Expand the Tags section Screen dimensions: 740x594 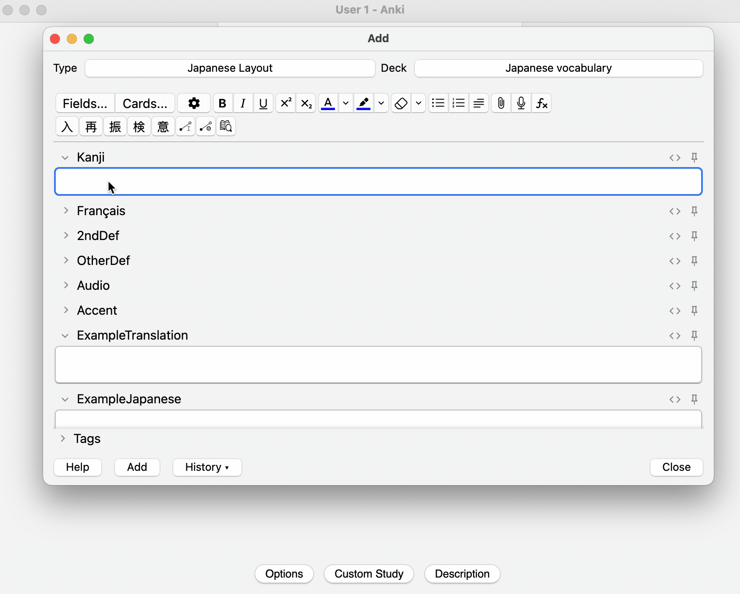pos(63,438)
